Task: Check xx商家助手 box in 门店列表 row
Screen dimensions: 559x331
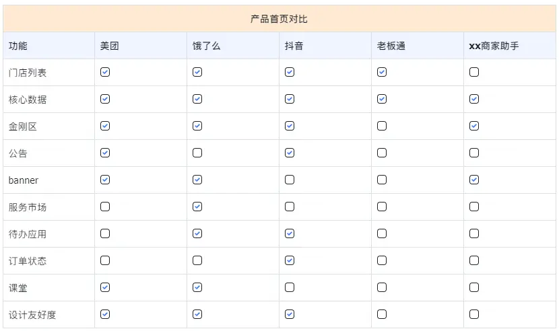Action: [474, 72]
